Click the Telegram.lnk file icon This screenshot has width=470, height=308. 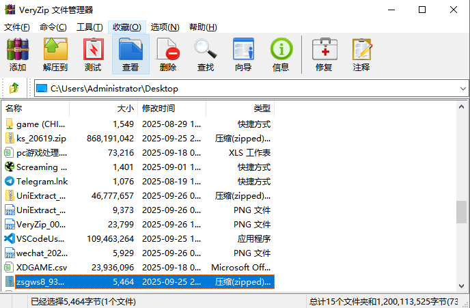(10, 181)
